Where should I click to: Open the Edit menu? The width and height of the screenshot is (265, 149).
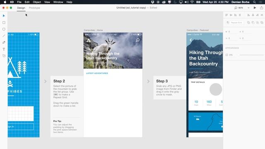pos(27,2)
